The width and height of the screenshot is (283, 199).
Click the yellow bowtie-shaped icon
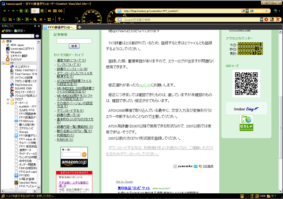pos(60,11)
